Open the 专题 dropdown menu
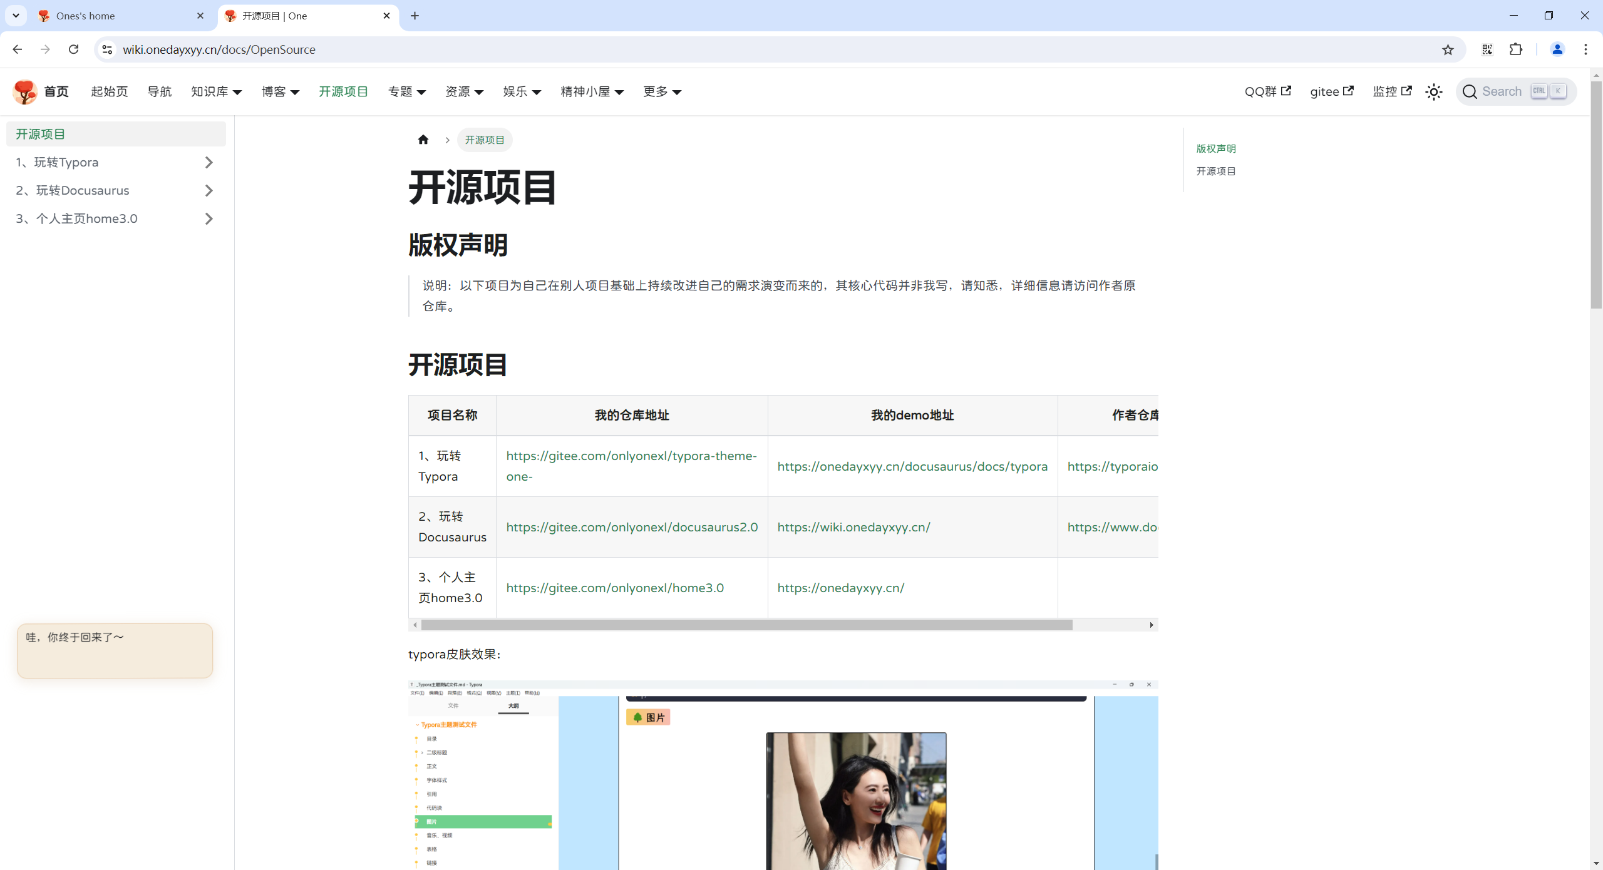This screenshot has width=1603, height=870. click(x=407, y=91)
